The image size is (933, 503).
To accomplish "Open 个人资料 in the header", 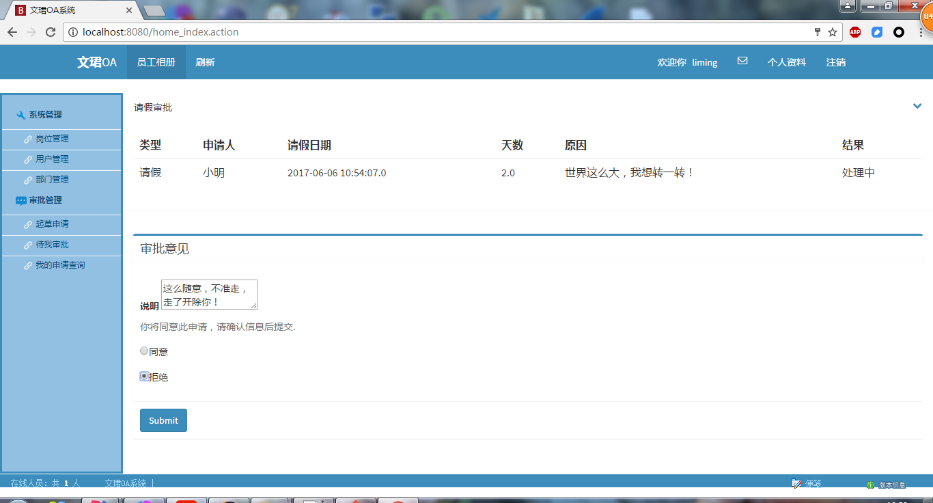I will (x=787, y=62).
